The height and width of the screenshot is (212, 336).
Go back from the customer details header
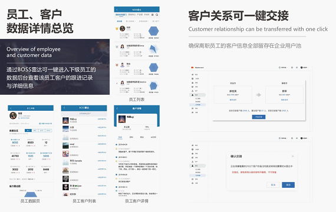point(117,108)
